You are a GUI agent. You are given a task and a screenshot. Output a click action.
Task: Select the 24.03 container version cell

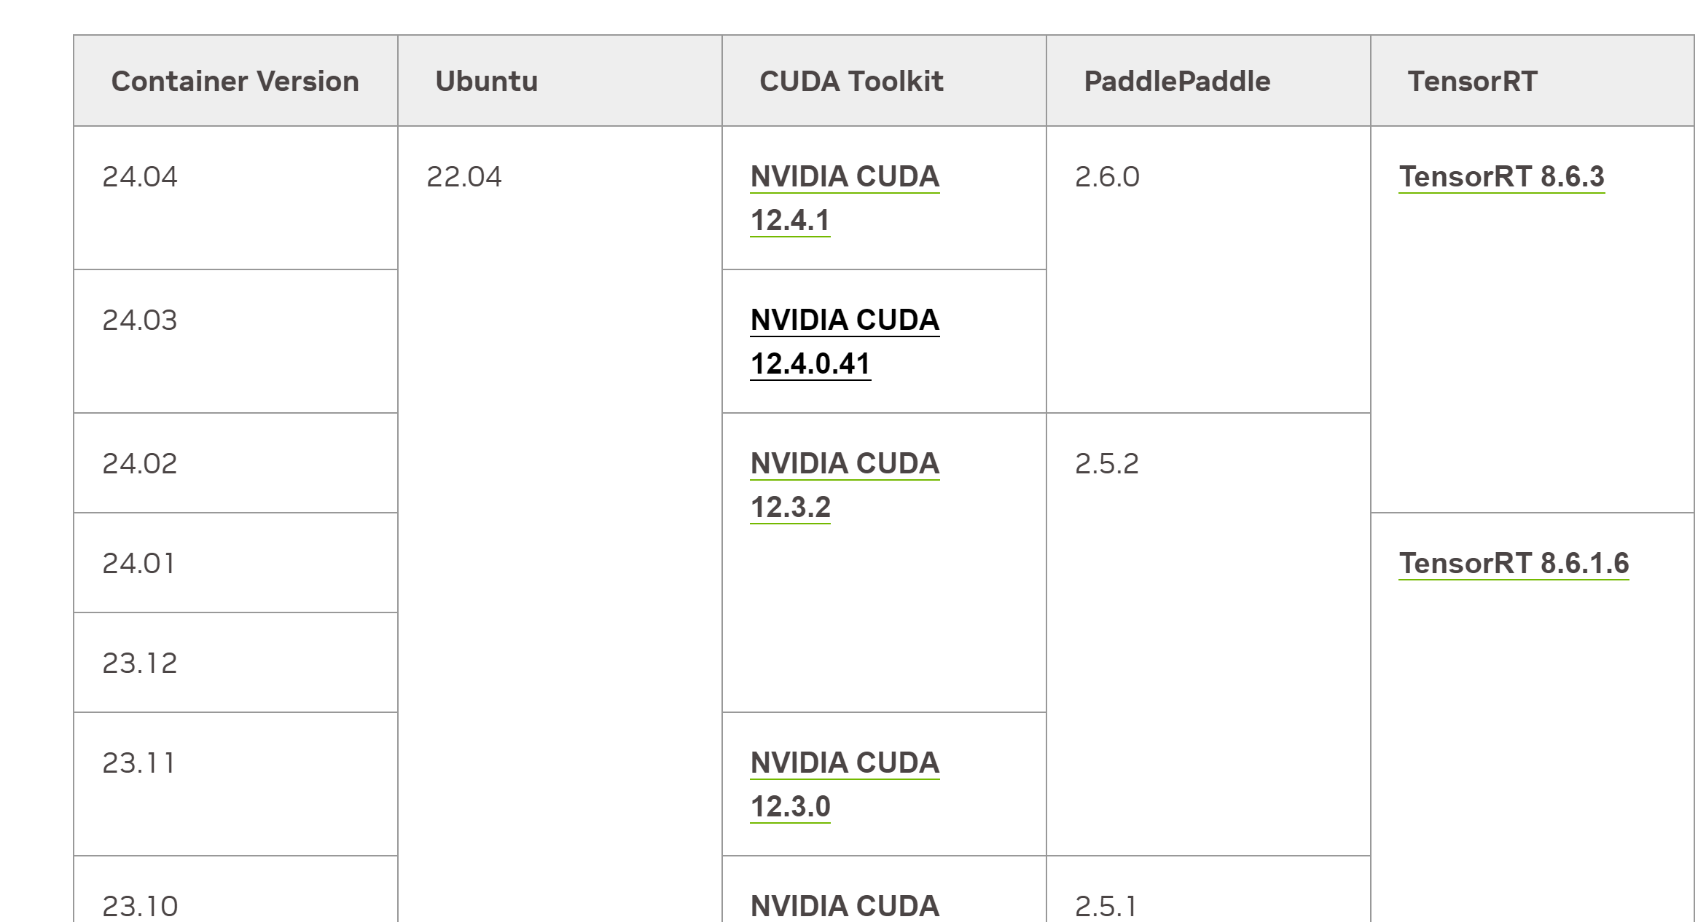[x=235, y=342]
